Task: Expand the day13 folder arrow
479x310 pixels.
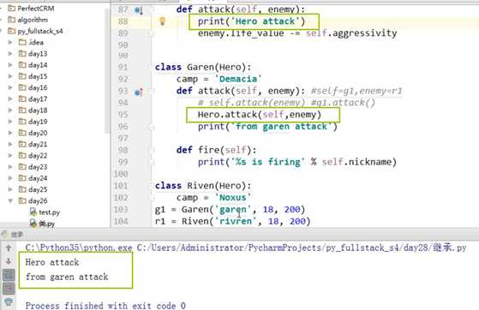Action: (x=10, y=53)
